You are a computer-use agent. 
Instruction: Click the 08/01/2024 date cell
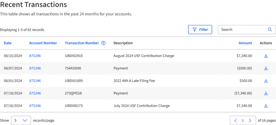tap(13, 81)
